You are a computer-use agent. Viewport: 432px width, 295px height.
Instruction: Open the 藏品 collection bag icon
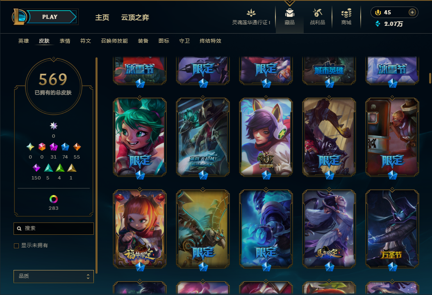pyautogui.click(x=289, y=13)
